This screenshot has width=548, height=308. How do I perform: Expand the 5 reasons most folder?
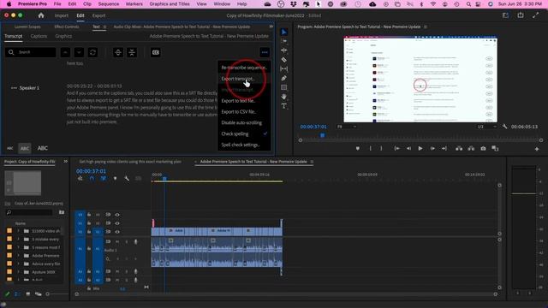pos(19,247)
